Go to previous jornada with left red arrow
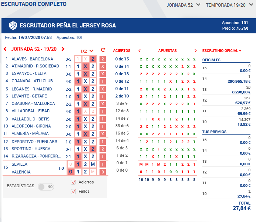This screenshot has height=222, width=256. click(x=5, y=49)
